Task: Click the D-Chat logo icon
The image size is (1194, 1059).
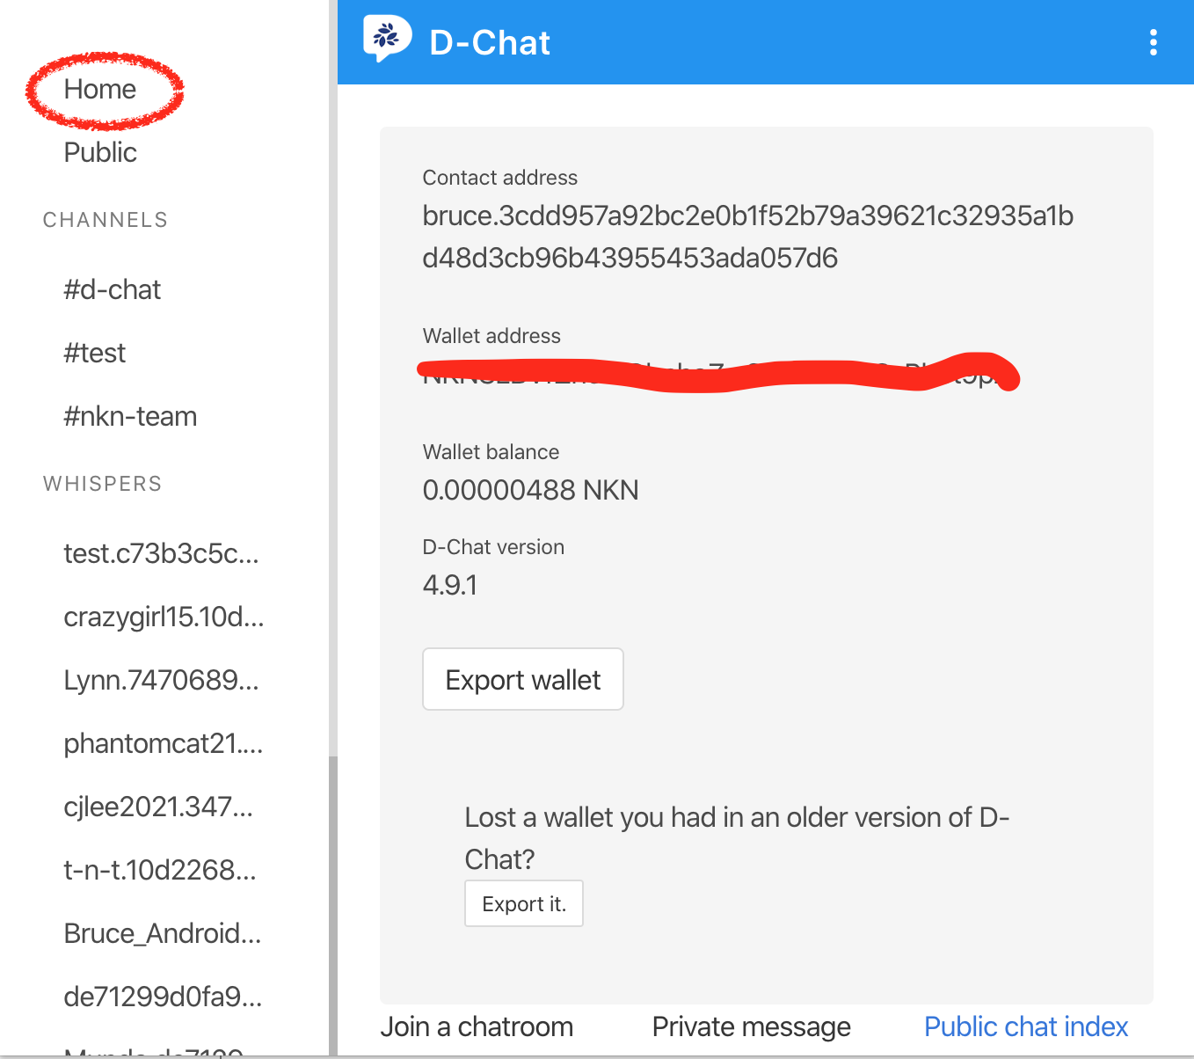Action: click(387, 39)
